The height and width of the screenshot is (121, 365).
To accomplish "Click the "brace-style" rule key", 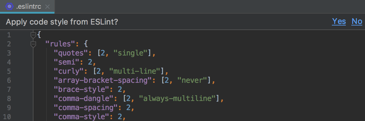I will click(82, 90).
